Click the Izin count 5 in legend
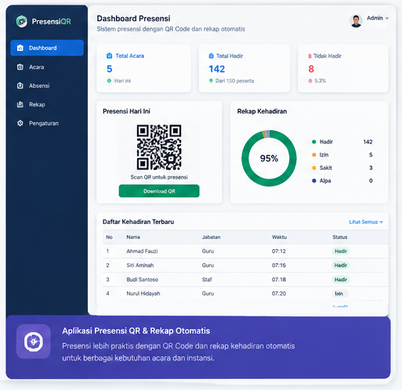The image size is (402, 390). tap(371, 155)
